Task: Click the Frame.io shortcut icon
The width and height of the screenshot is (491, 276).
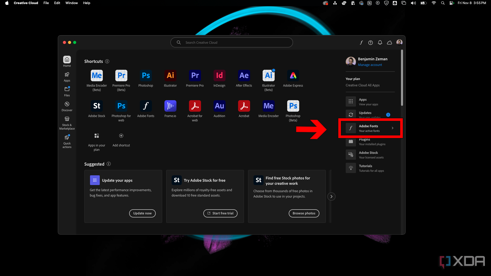Action: click(170, 106)
